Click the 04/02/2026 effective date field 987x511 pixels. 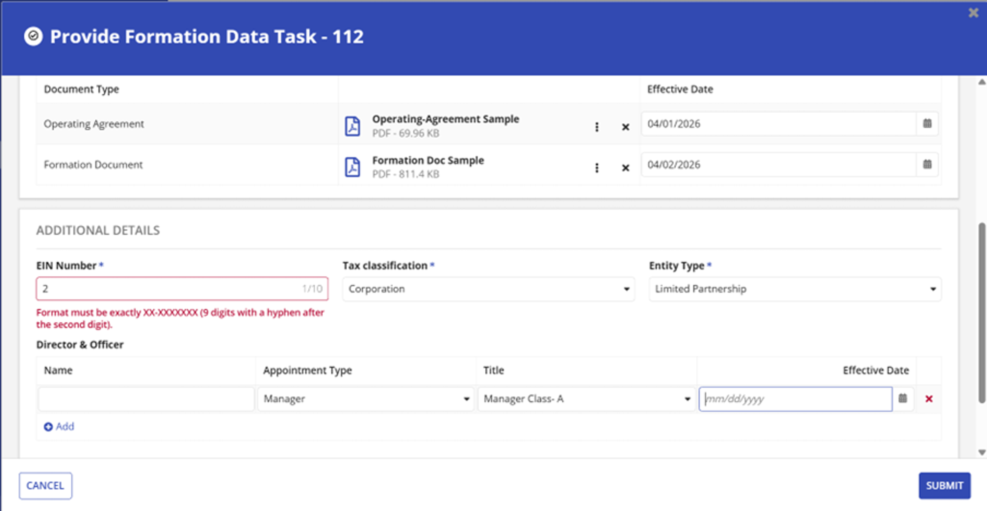pyautogui.click(x=779, y=165)
